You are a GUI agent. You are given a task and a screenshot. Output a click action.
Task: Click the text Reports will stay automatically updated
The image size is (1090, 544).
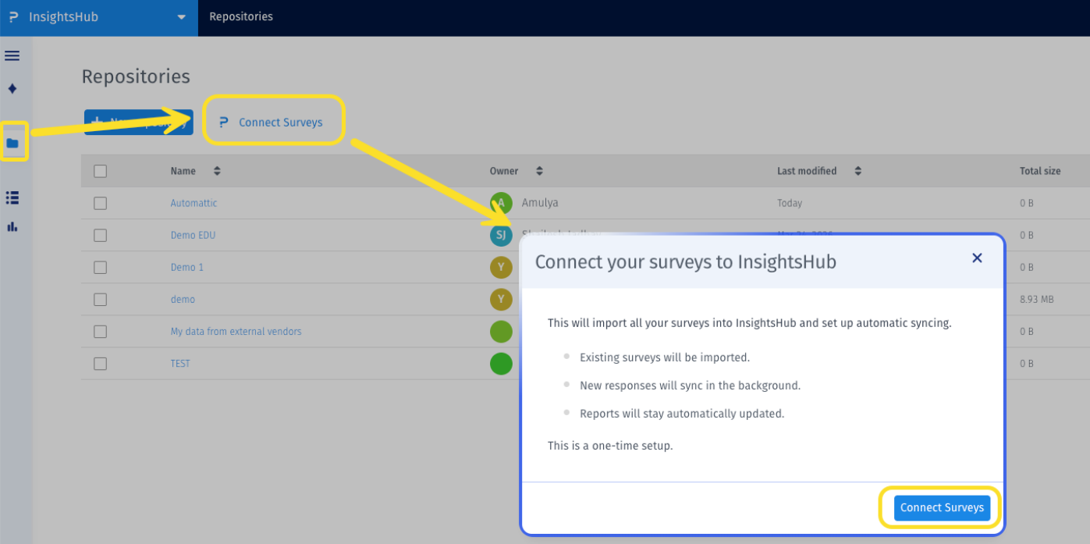682,414
